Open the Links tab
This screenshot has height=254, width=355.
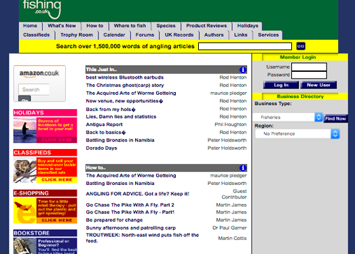click(x=241, y=35)
